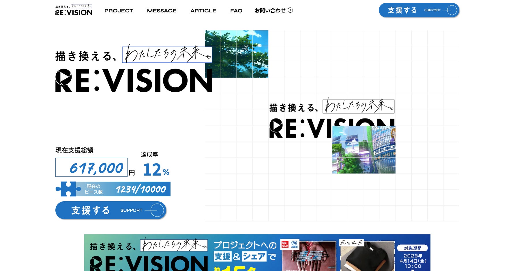This screenshot has height=271, width=515.
Task: Click the 達成率 label
Action: (149, 155)
